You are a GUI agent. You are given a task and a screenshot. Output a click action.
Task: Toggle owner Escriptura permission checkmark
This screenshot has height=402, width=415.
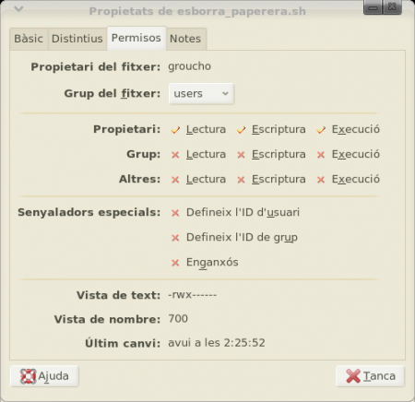pos(242,130)
